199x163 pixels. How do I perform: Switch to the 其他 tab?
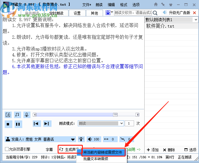tap(94, 13)
